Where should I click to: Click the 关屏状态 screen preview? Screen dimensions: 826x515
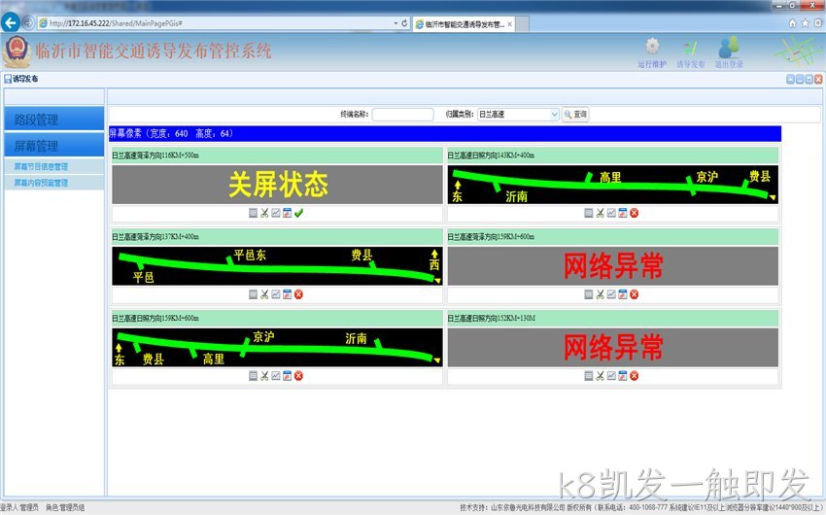tap(277, 185)
